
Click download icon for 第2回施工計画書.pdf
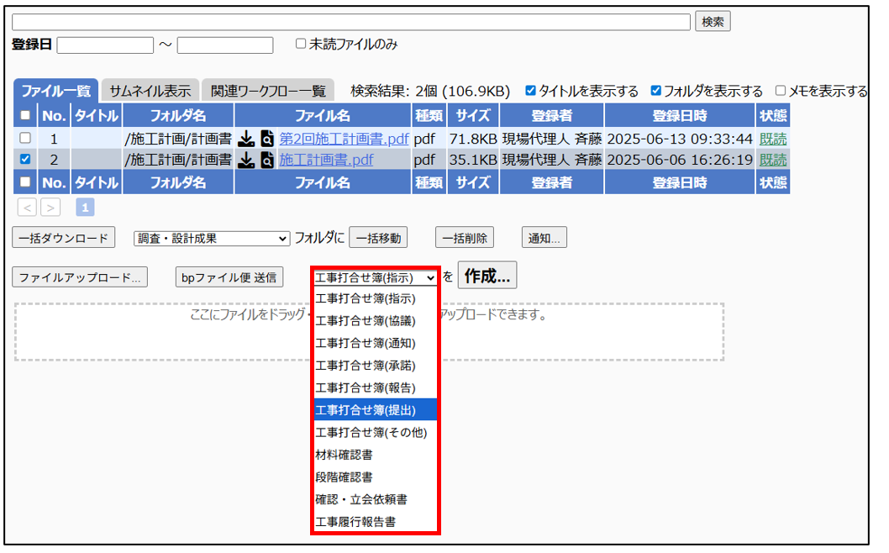click(x=246, y=139)
